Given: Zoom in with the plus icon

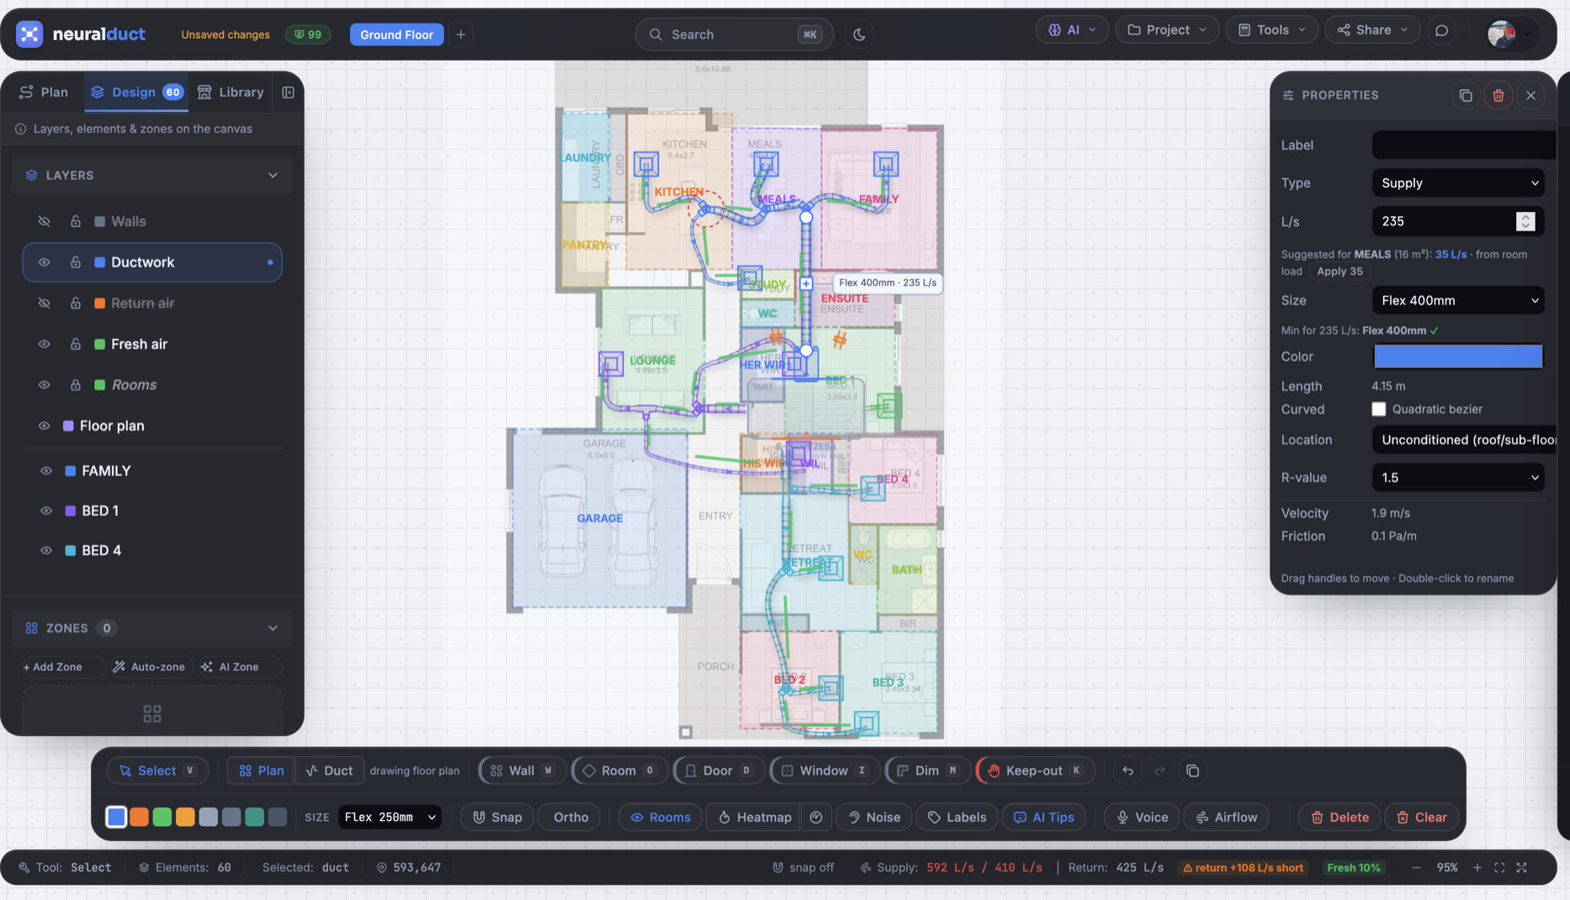Looking at the screenshot, I should pos(1477,867).
